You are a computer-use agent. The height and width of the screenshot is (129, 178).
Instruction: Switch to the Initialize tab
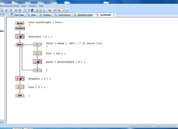tap(45, 15)
